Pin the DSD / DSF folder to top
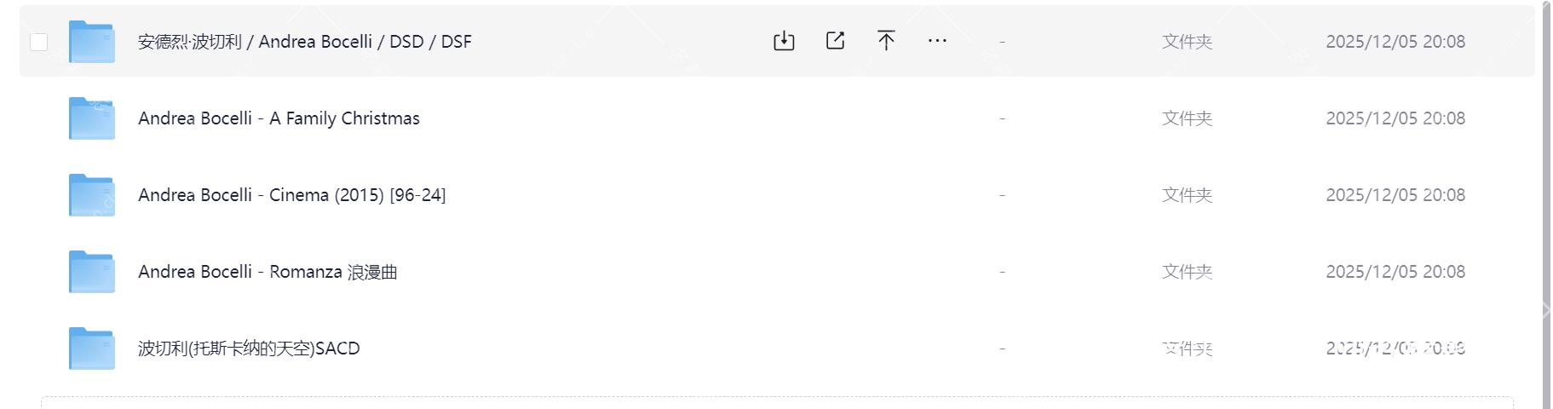The height and width of the screenshot is (409, 1553). (886, 41)
